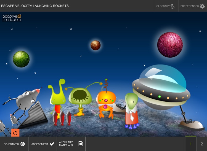Click the small brown planet
Image resolution: width=207 pixels, height=151 pixels.
pyautogui.click(x=95, y=45)
